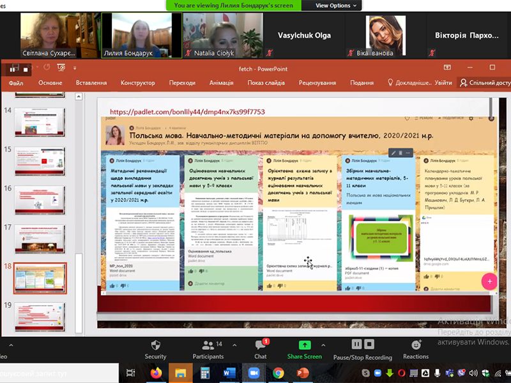Viewport: 511px width, 383px height.
Task: Select slide 16 thumbnail
Action: click(x=40, y=200)
